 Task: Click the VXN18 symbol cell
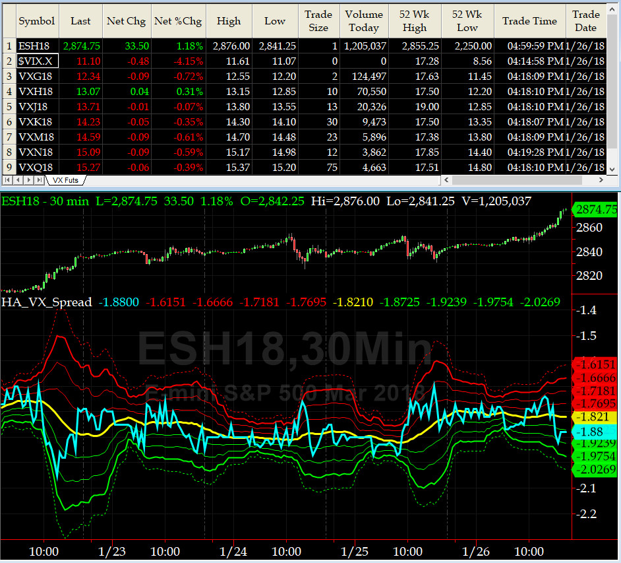point(37,152)
